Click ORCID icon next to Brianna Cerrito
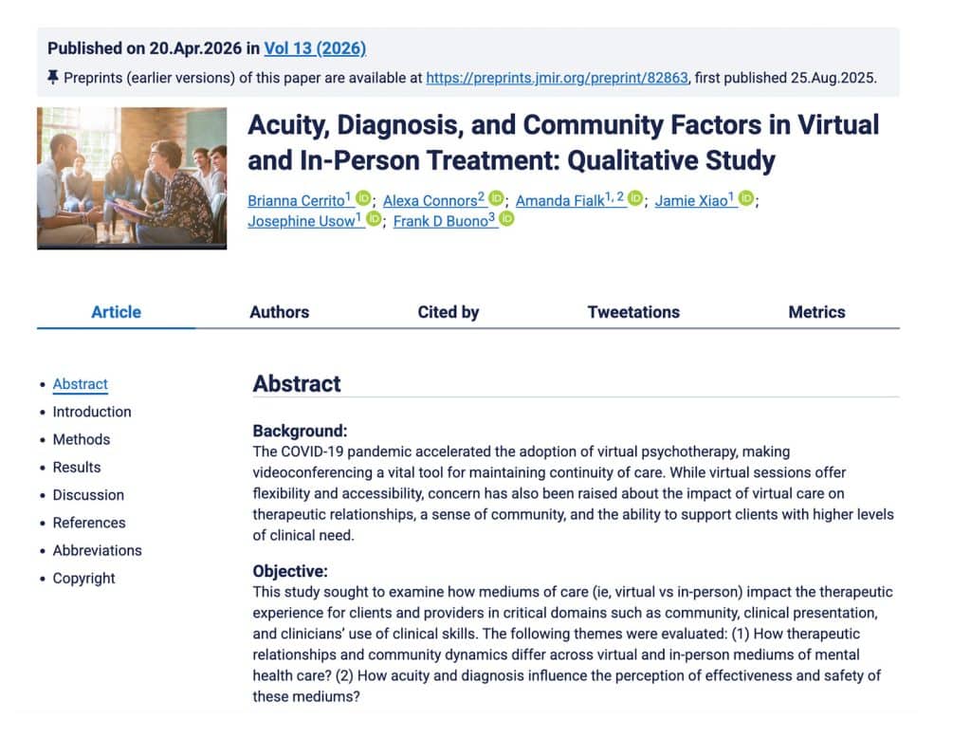 pos(363,198)
